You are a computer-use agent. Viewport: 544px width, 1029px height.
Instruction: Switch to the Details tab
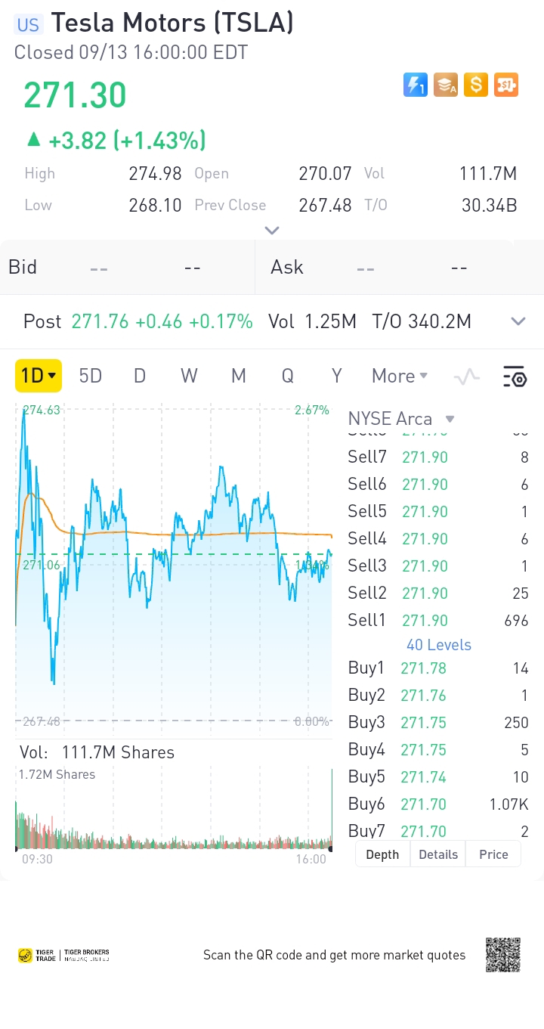tap(438, 854)
